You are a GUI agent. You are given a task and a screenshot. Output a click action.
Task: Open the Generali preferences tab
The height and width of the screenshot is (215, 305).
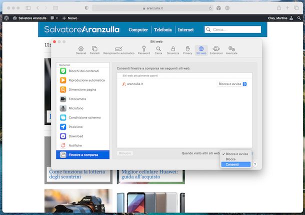click(x=81, y=50)
